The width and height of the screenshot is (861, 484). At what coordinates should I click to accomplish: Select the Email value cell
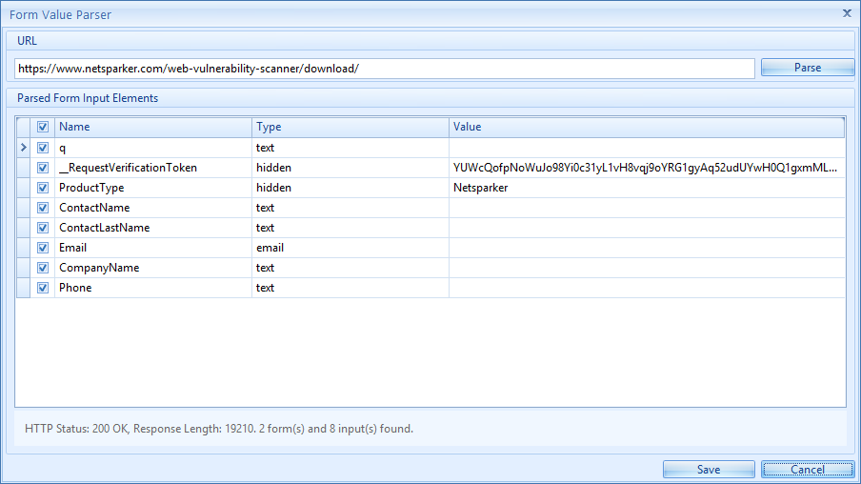pos(646,248)
